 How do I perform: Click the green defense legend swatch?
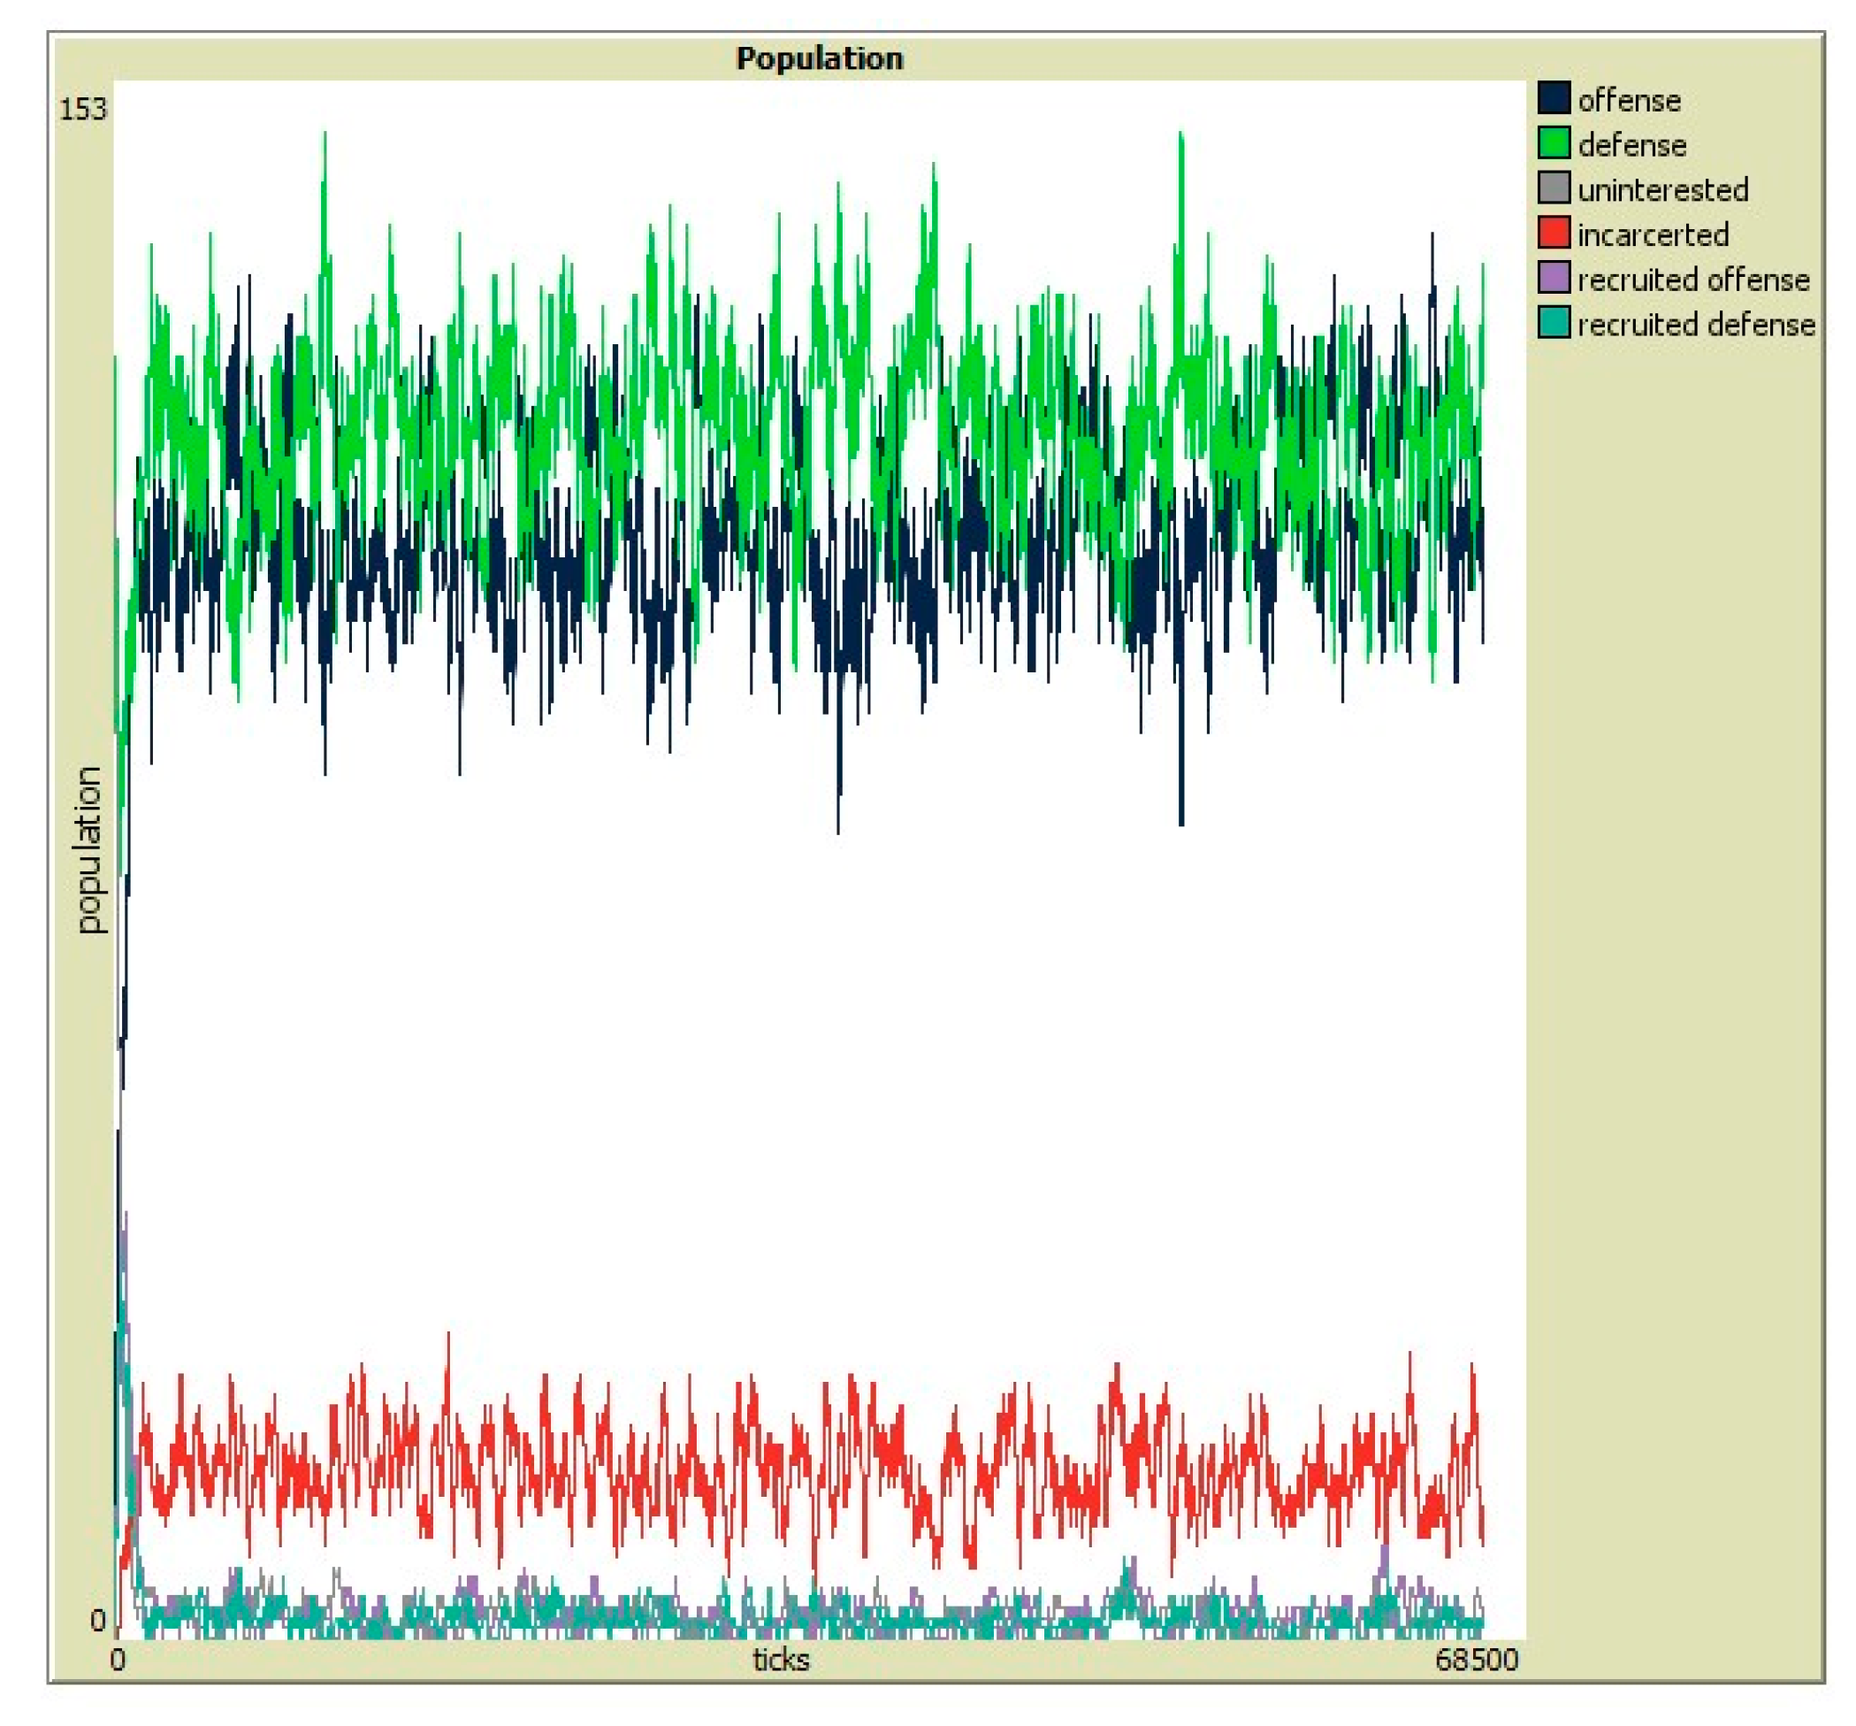tap(1554, 143)
